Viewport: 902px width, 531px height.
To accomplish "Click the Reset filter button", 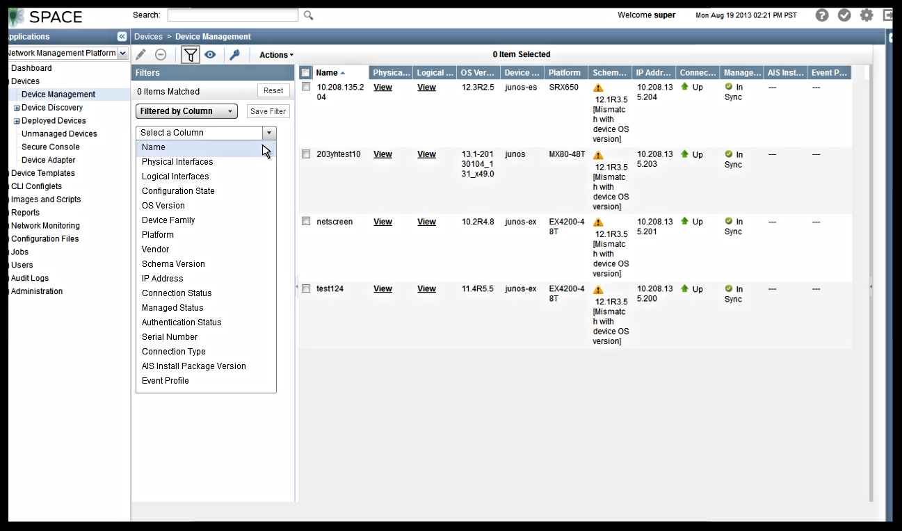I will click(273, 90).
